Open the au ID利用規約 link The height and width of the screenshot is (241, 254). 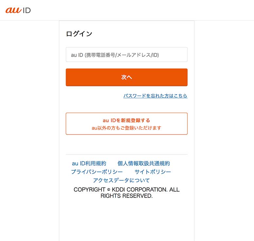[x=89, y=163]
